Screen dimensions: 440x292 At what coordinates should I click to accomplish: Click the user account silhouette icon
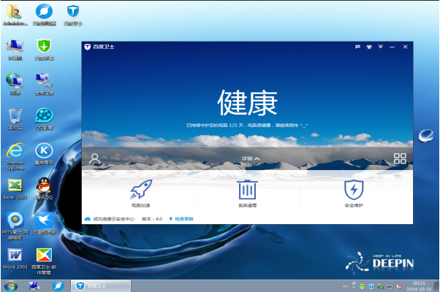95,158
